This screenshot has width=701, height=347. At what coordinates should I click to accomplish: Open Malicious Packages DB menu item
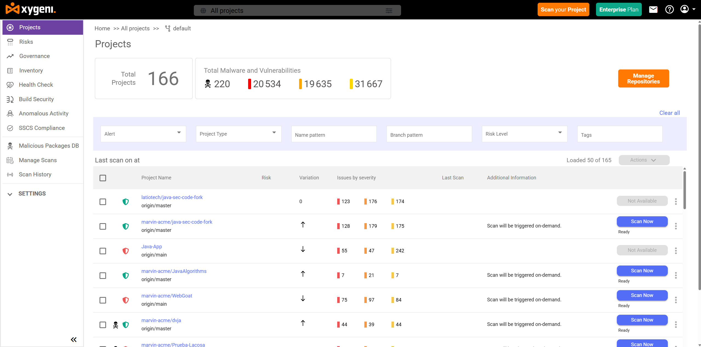click(x=49, y=146)
